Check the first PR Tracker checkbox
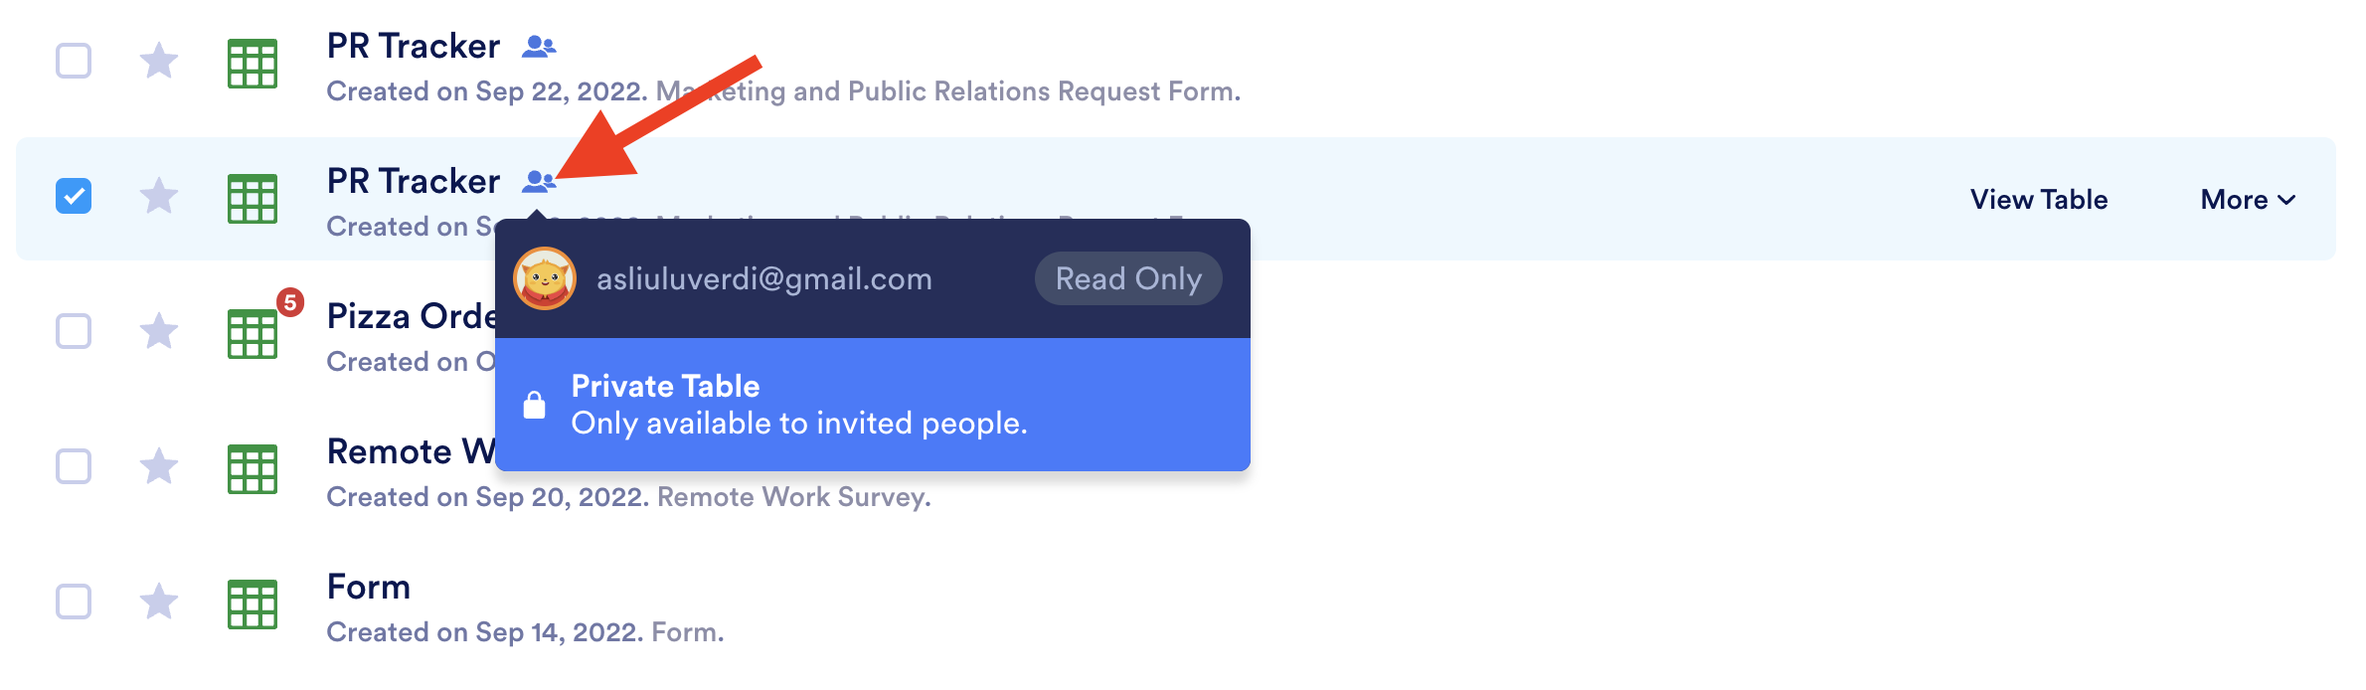The image size is (2366, 690). 74,61
